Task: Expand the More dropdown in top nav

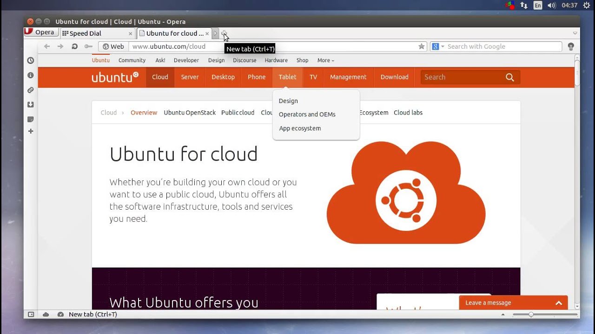Action: pyautogui.click(x=325, y=60)
